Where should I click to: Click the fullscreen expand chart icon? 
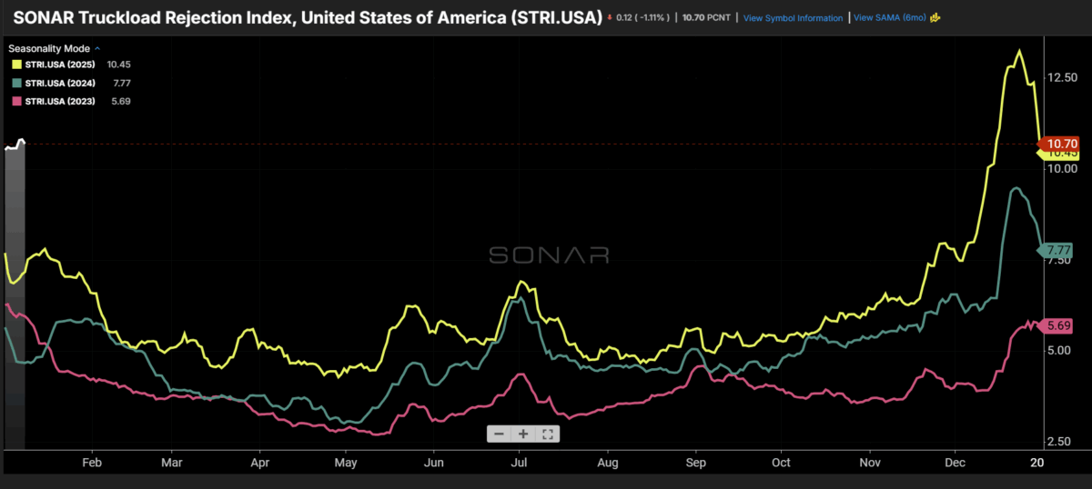[x=548, y=434]
